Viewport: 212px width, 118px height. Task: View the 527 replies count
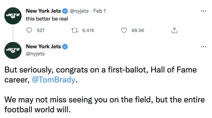tap(40, 31)
